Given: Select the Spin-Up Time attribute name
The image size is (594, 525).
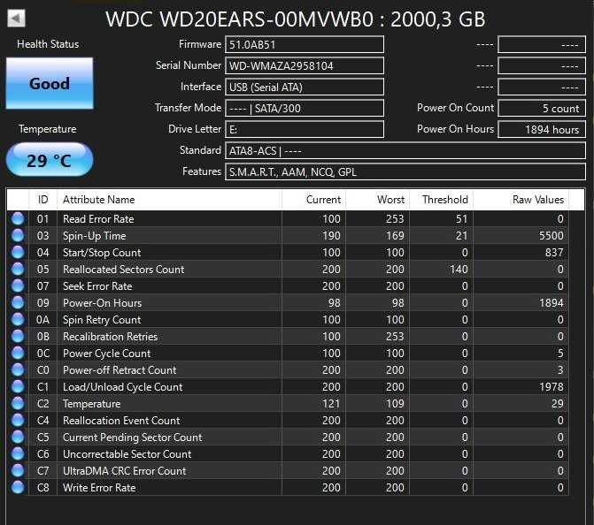Looking at the screenshot, I should point(95,236).
